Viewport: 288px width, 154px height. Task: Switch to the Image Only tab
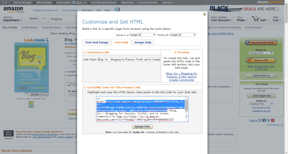pyautogui.click(x=143, y=42)
